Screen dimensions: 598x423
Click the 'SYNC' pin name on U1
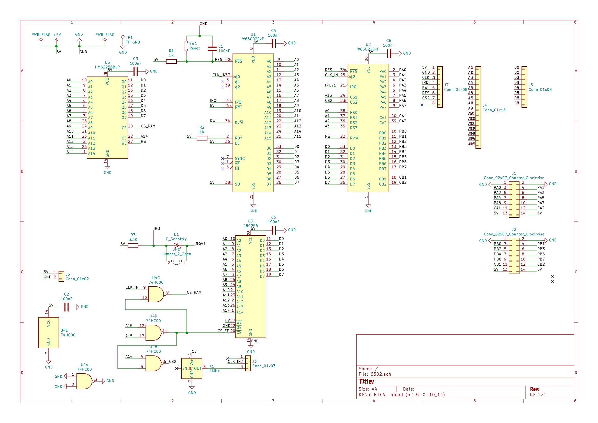click(x=240, y=159)
